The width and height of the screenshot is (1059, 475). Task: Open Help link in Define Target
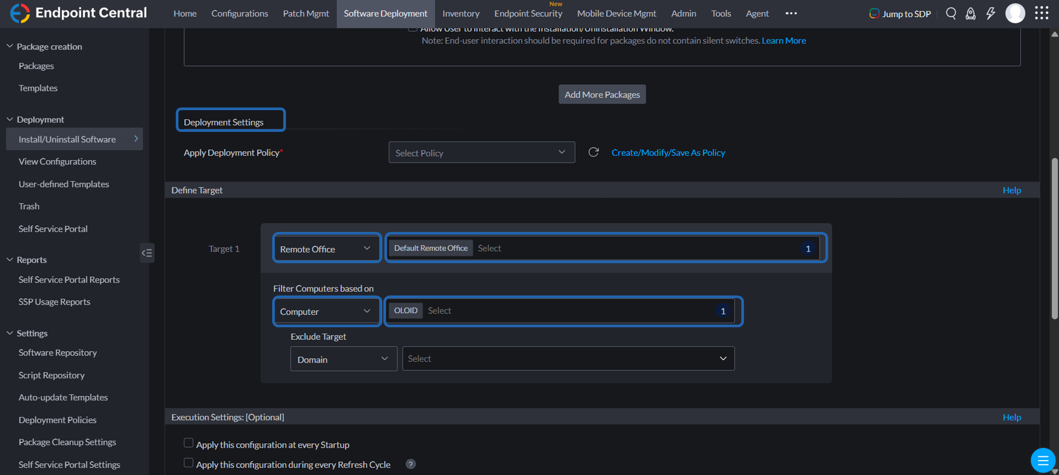point(1011,190)
